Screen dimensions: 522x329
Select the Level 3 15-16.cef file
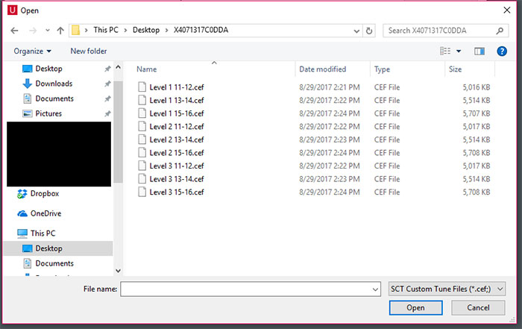(x=176, y=192)
